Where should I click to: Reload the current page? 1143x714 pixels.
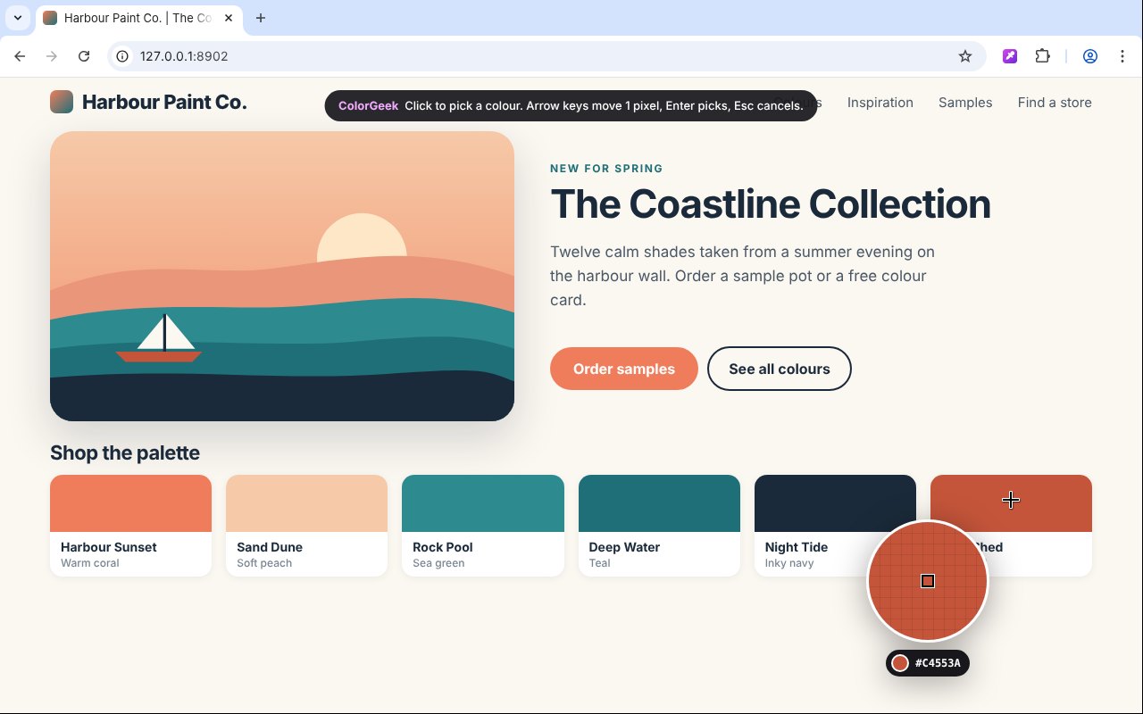[84, 56]
